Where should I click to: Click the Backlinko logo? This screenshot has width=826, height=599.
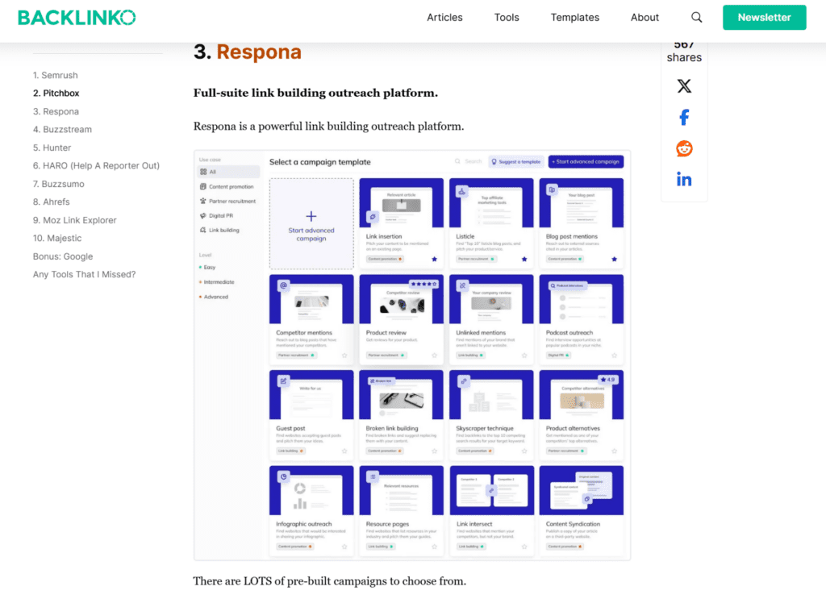click(x=77, y=16)
